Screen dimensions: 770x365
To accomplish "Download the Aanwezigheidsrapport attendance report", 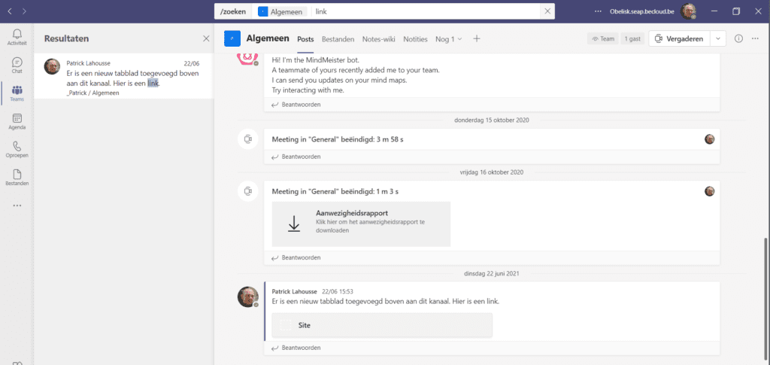I will point(361,224).
